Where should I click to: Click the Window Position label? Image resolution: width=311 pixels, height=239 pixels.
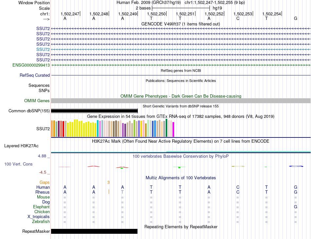coord(34,3)
